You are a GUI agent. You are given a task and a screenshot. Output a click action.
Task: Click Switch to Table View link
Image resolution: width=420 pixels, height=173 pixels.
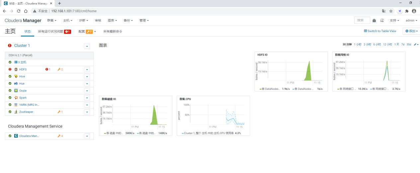point(380,31)
